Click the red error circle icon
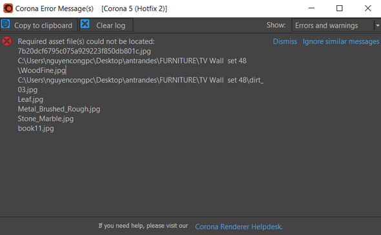The width and height of the screenshot is (381, 235). pos(7,41)
